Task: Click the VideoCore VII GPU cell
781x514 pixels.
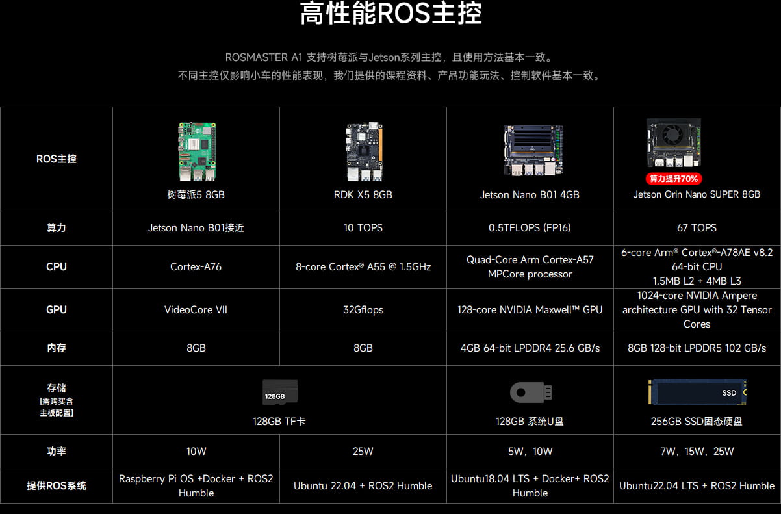Action: coord(196,309)
